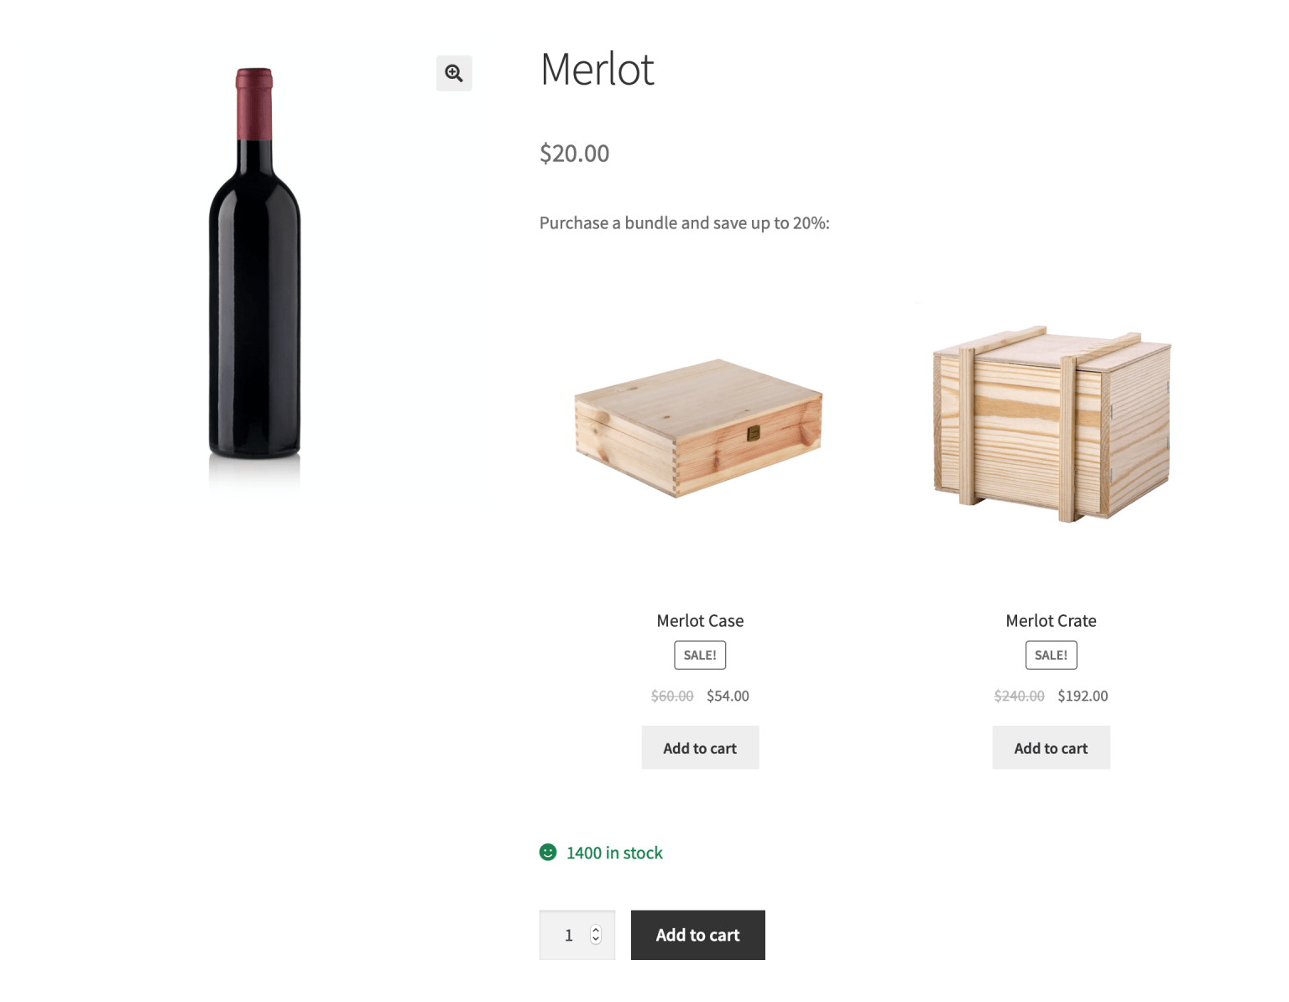Click the crossed-out $240.00 price
The width and height of the screenshot is (1289, 1002).
pos(1018,696)
